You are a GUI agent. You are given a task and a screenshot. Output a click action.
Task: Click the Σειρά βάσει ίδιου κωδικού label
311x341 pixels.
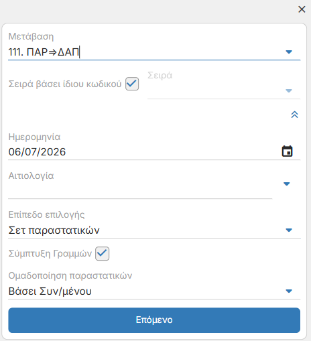pyautogui.click(x=65, y=84)
